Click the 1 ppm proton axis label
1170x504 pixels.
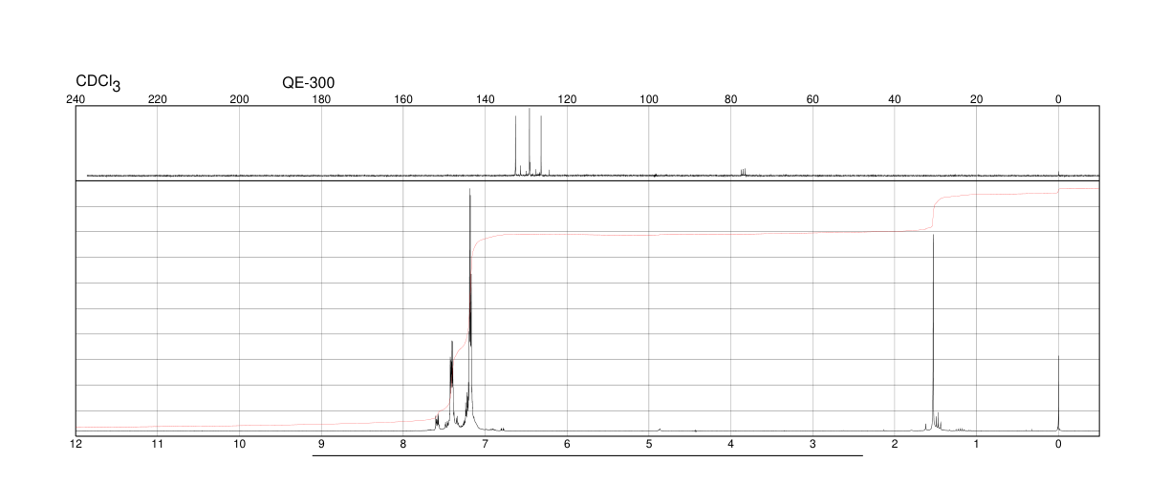(976, 444)
